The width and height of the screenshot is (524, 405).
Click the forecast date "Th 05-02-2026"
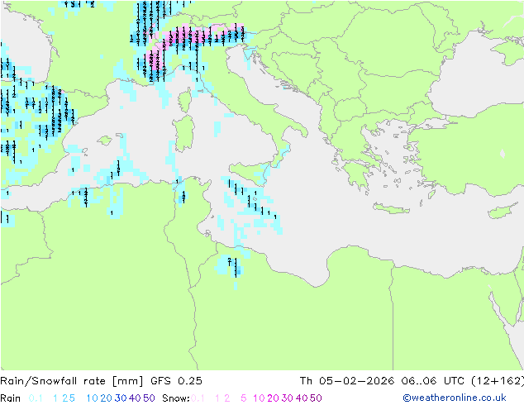(x=347, y=381)
